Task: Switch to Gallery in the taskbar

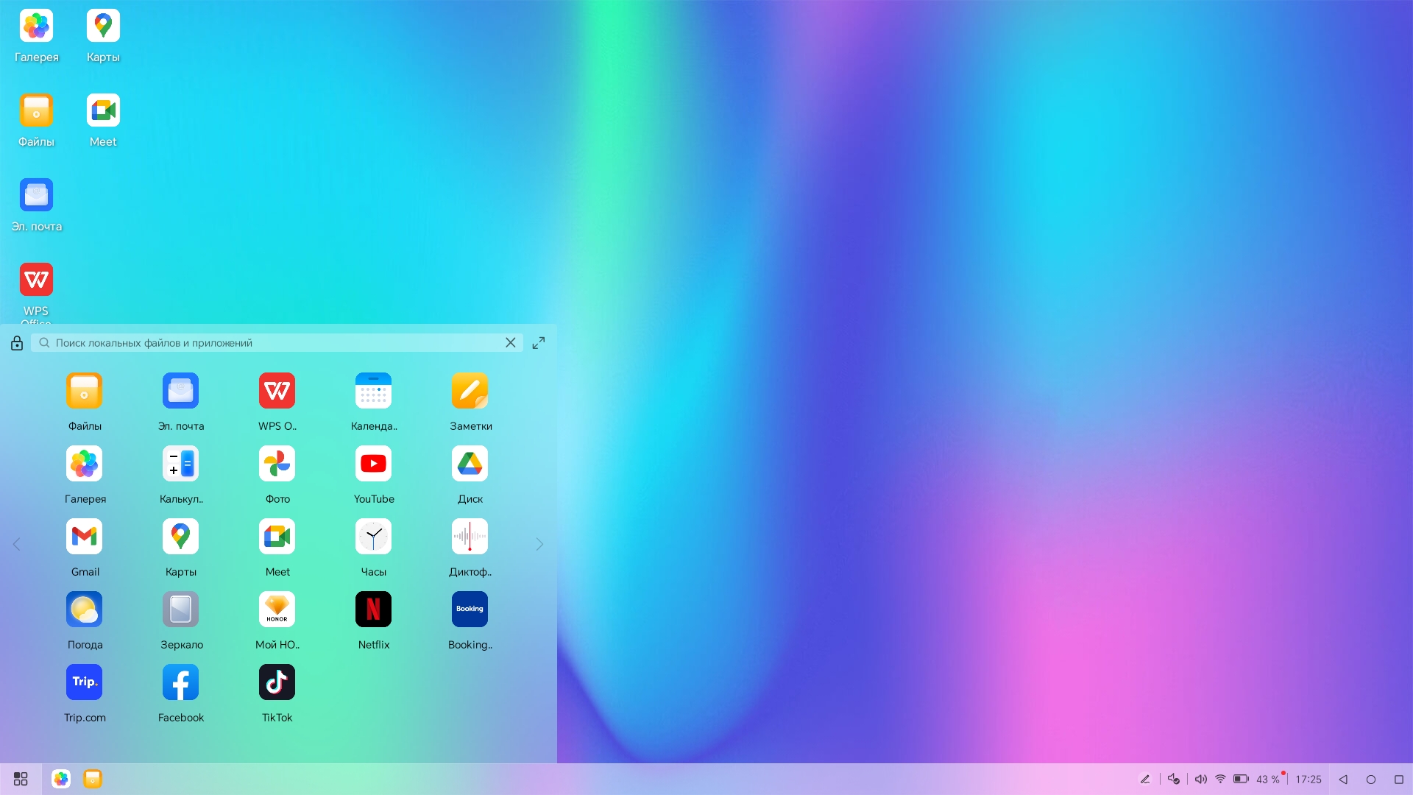Action: coord(61,779)
